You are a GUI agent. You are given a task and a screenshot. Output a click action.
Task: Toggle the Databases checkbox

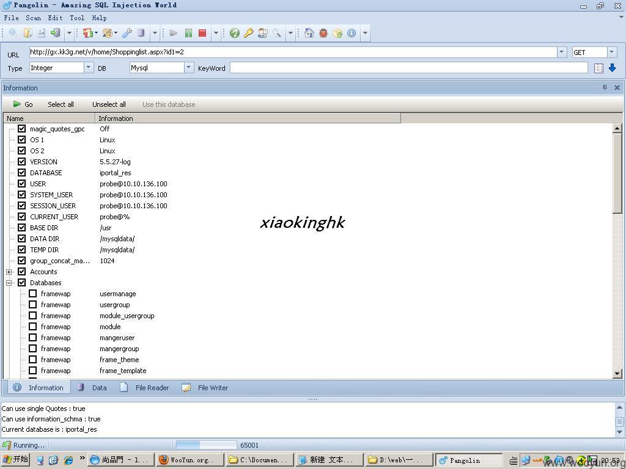(x=22, y=282)
